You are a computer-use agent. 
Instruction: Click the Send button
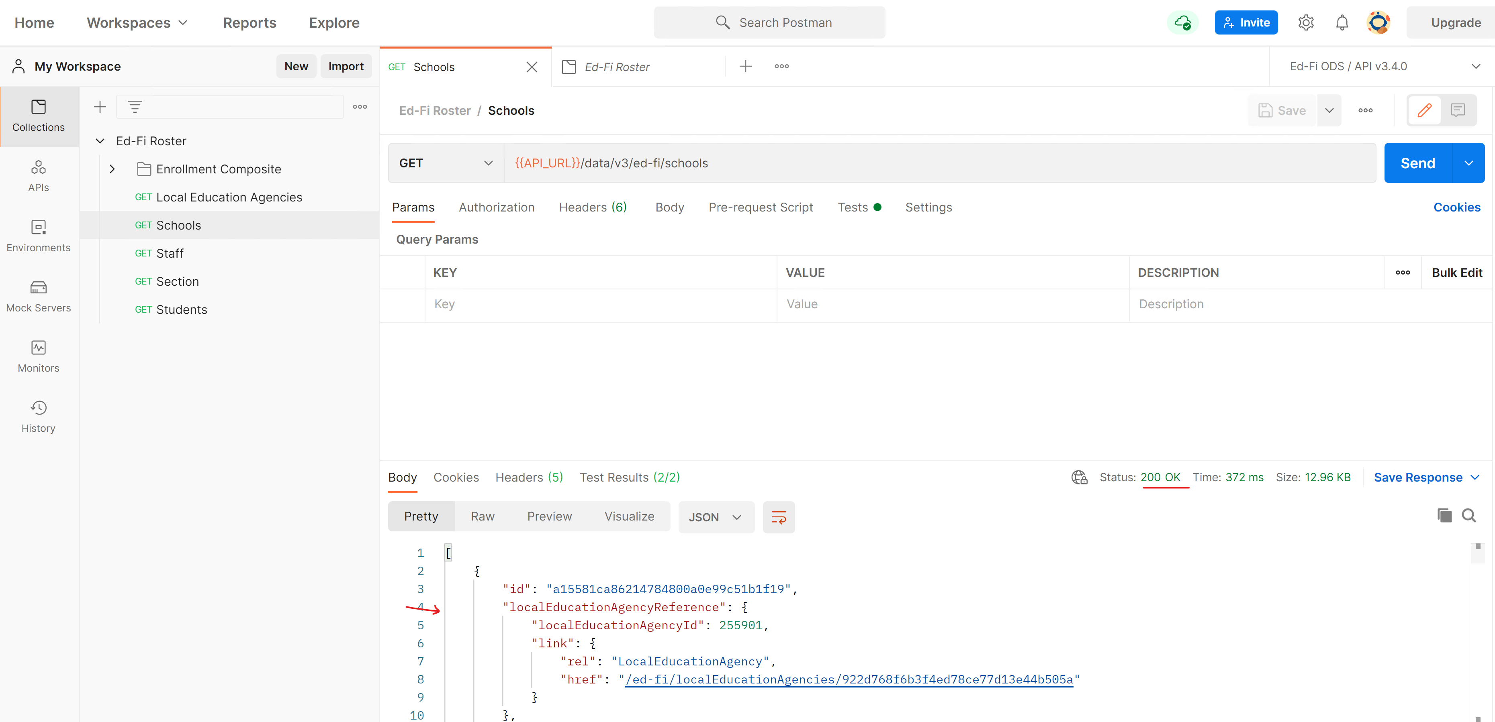(x=1418, y=163)
